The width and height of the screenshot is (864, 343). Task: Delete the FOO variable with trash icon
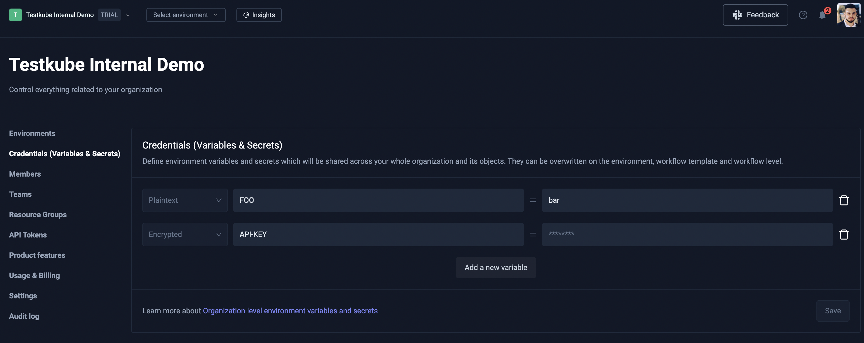click(843, 200)
